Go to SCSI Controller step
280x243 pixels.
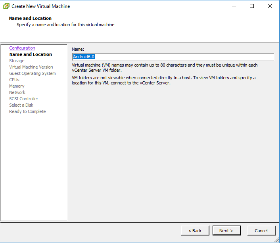24,99
